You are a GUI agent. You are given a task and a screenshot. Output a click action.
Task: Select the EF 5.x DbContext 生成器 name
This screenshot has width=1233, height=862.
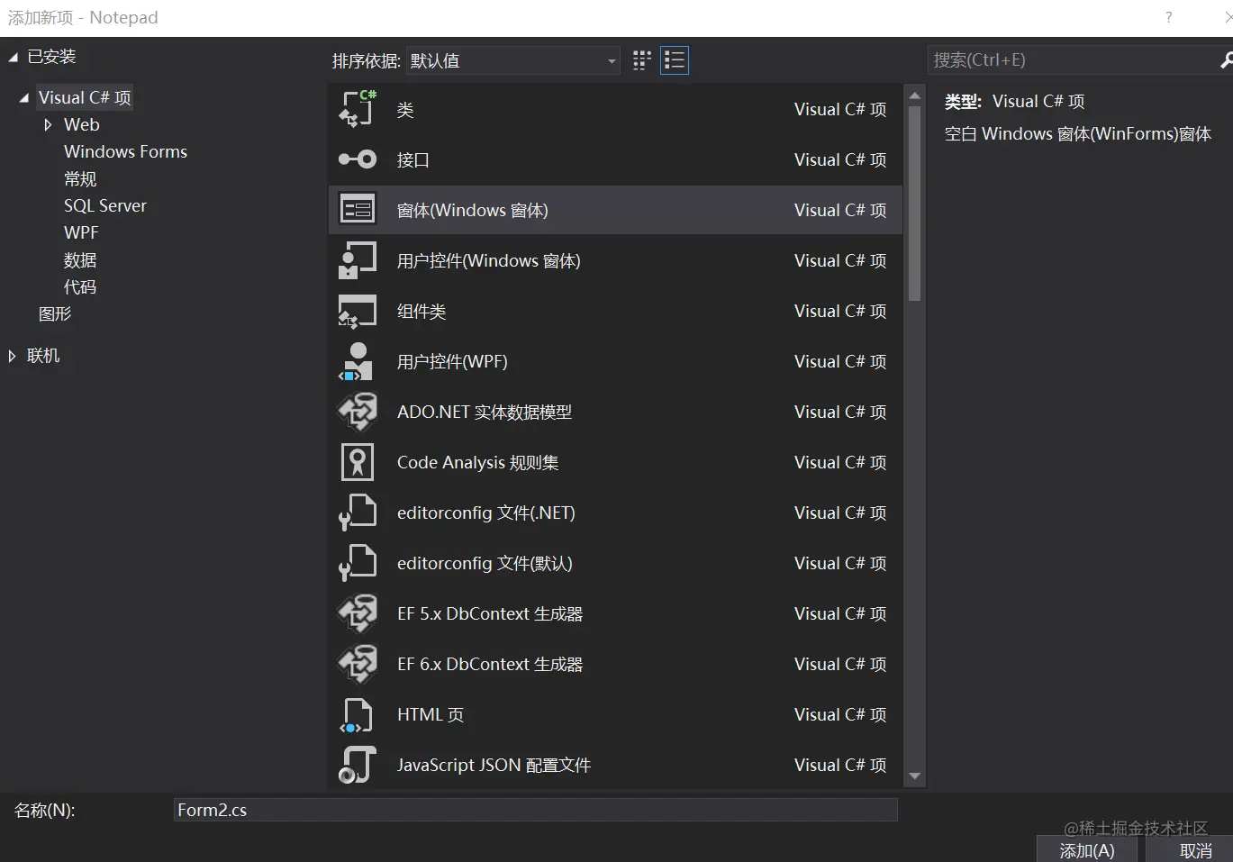pos(490,614)
